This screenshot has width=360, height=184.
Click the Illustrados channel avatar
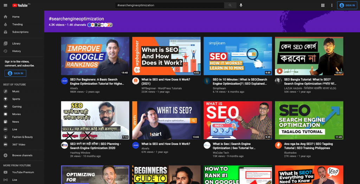(278, 145)
